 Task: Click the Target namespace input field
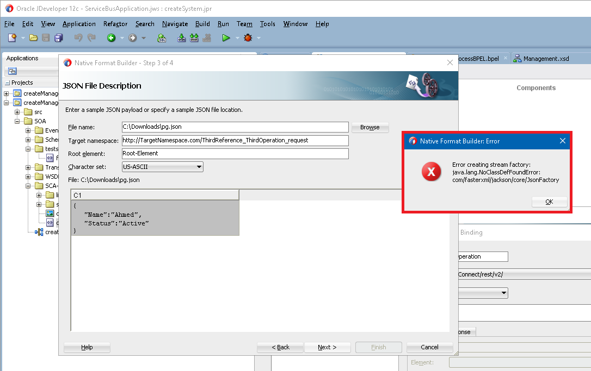(x=235, y=141)
